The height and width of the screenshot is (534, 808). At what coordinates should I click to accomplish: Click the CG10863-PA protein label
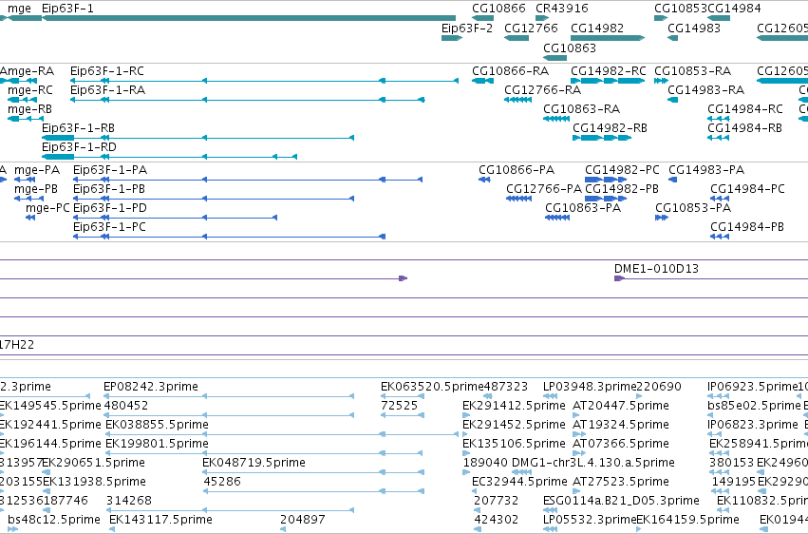coord(583,208)
